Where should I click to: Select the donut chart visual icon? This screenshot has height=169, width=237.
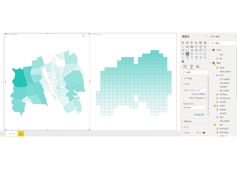pyautogui.click(x=196, y=50)
